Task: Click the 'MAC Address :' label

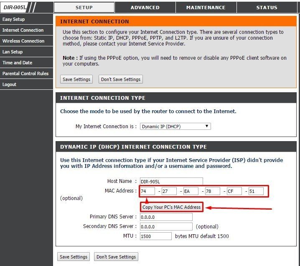Action: point(121,191)
